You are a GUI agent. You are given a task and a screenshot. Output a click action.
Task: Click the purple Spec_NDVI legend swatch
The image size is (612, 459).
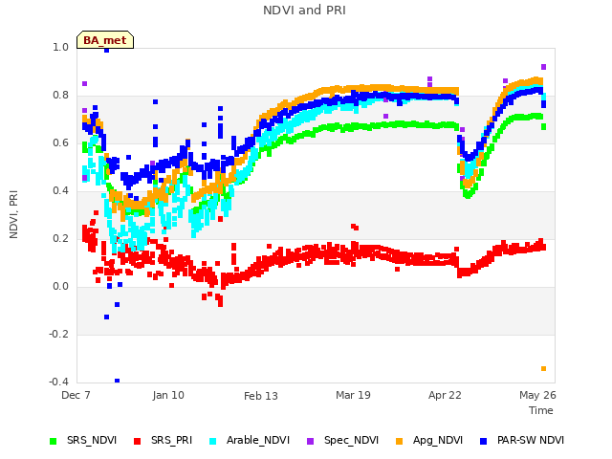pos(310,441)
